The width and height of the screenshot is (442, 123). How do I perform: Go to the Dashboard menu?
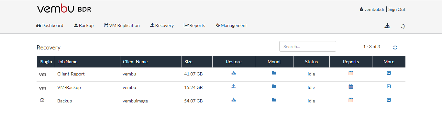[50, 25]
